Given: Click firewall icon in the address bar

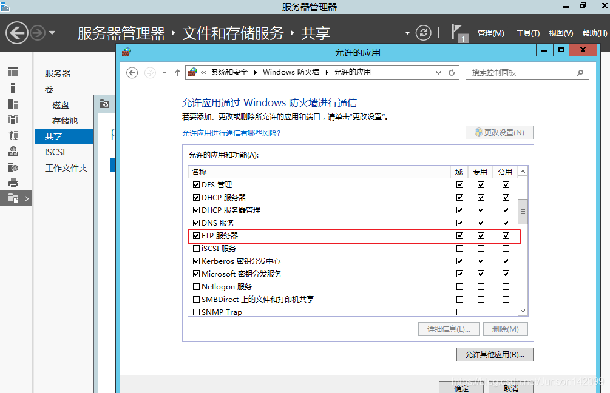Looking at the screenshot, I should click(192, 72).
